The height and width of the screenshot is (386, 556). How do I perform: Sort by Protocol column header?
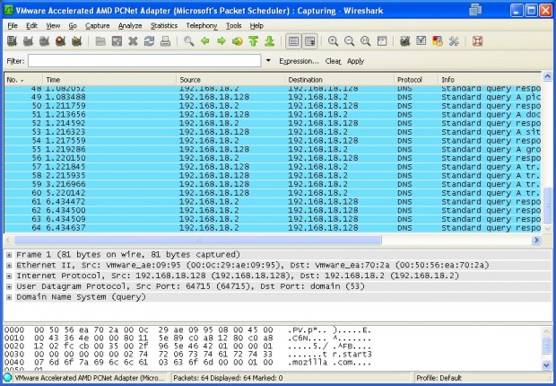pos(416,80)
